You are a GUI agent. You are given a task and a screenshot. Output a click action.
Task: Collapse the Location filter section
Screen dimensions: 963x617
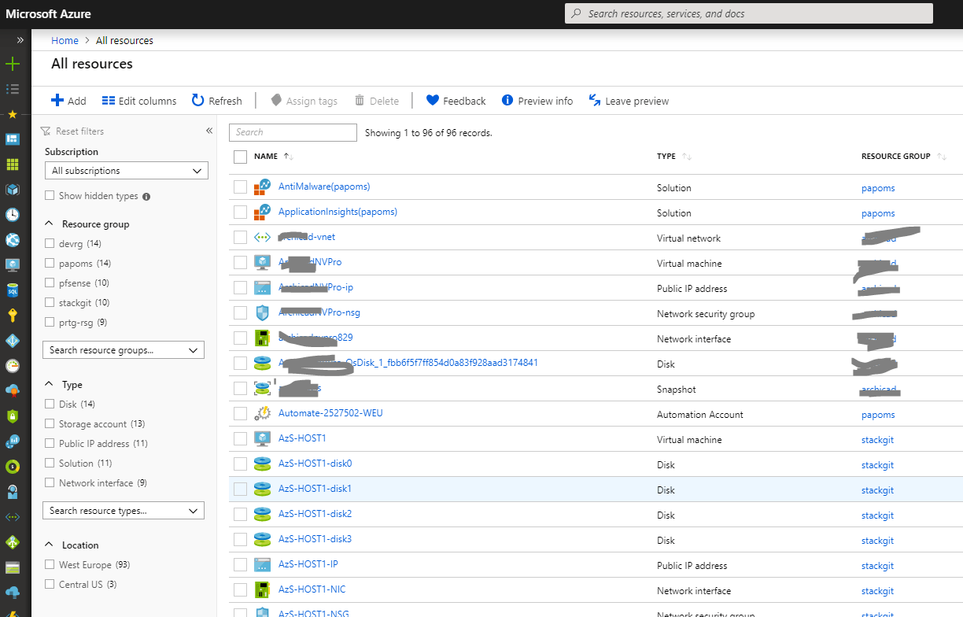tap(49, 544)
